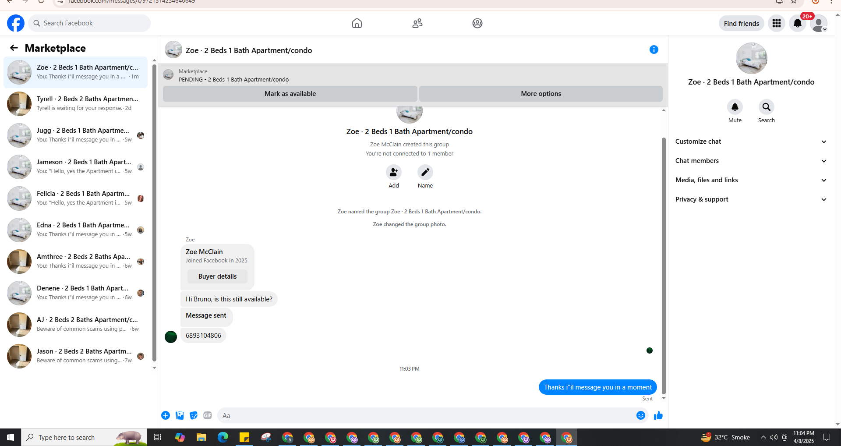Click the Search Facebook field
The width and height of the screenshot is (841, 446).
coord(90,23)
